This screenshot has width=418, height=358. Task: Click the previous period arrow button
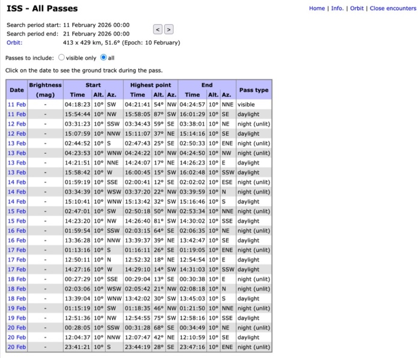(158, 29)
